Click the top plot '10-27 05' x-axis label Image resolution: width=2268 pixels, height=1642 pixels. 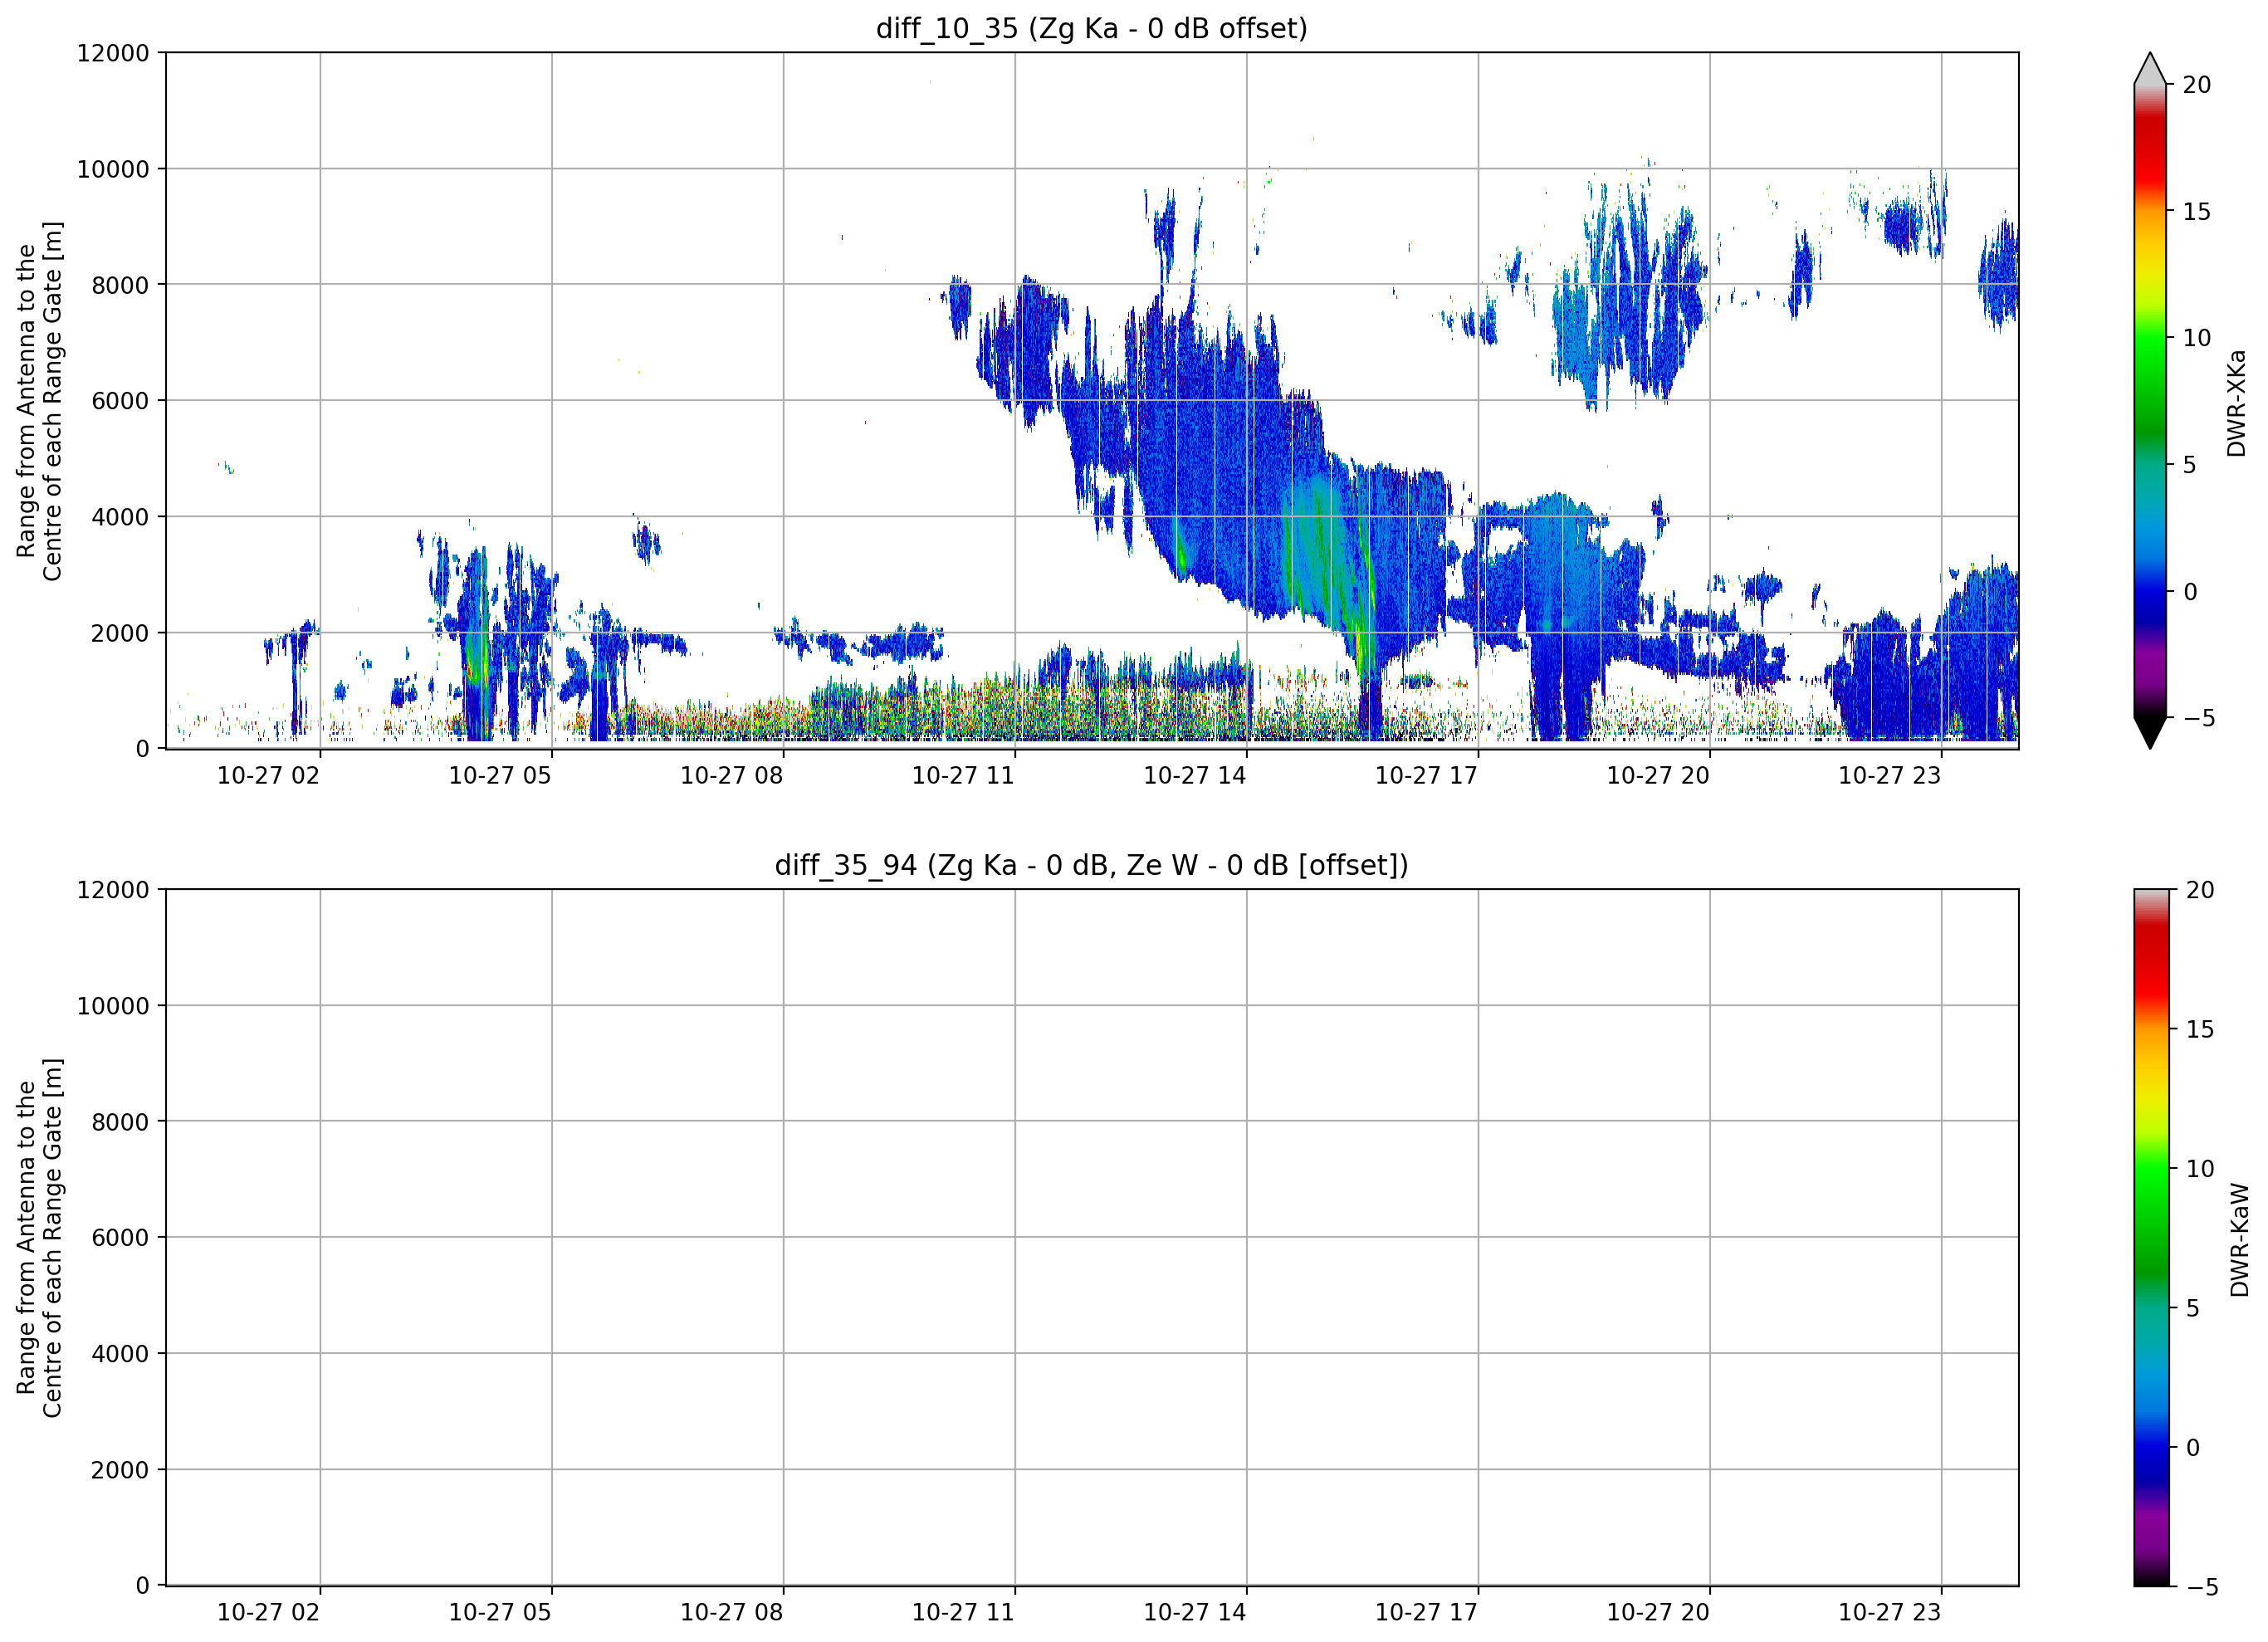(500, 776)
